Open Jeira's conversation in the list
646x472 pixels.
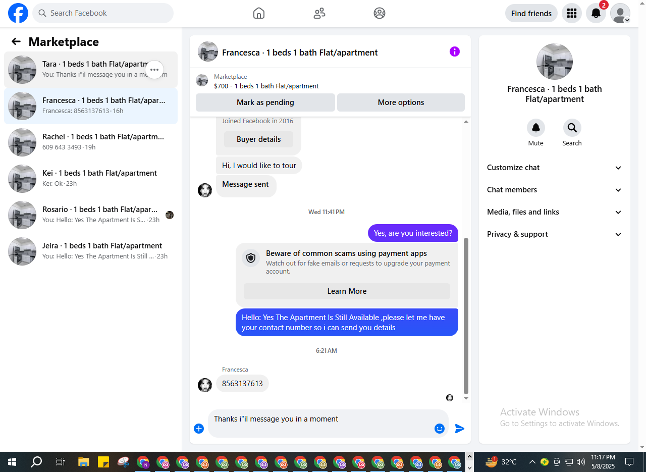[91, 251]
